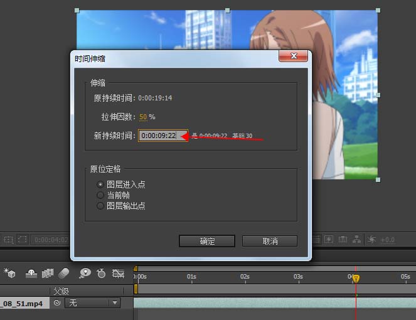Open the composition flowchart icon

356,239
